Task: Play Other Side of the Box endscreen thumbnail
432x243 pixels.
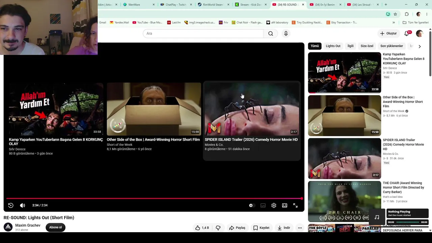Action: pyautogui.click(x=154, y=109)
